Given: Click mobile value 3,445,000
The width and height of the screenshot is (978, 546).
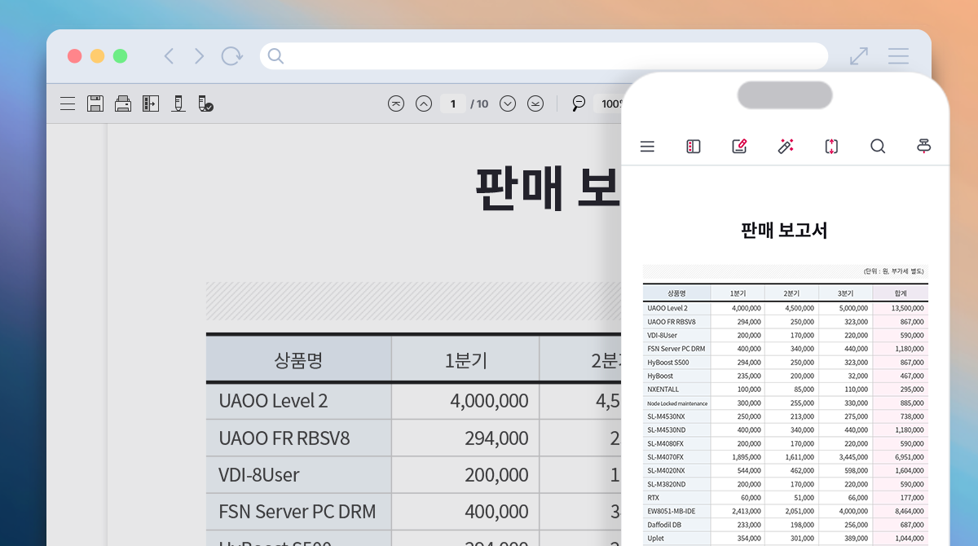Looking at the screenshot, I should [852, 457].
